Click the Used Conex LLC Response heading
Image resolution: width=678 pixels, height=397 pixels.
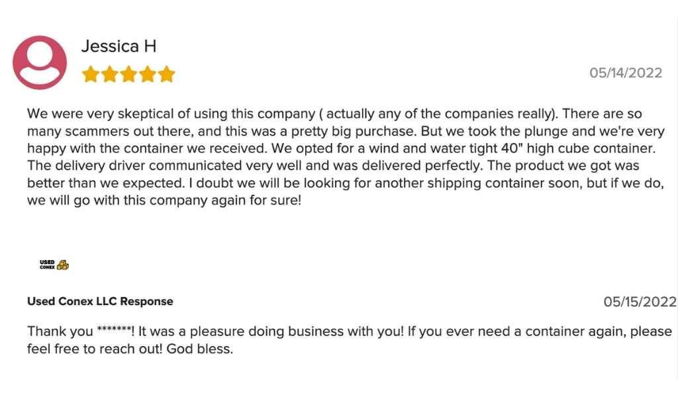100,301
